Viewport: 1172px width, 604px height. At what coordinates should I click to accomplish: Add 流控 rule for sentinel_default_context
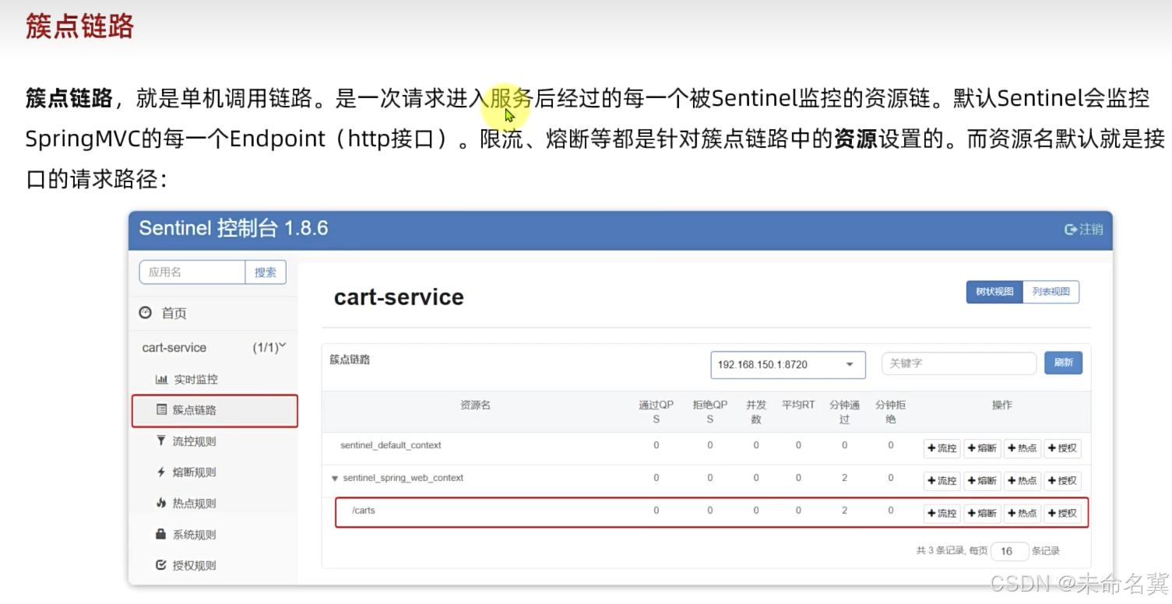click(942, 448)
